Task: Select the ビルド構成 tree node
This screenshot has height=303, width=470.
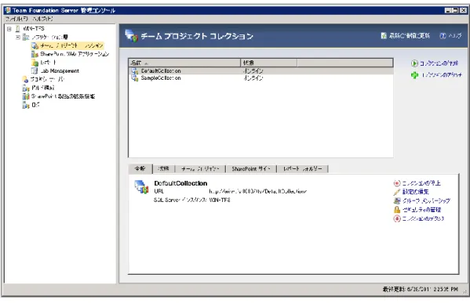Action: point(43,88)
